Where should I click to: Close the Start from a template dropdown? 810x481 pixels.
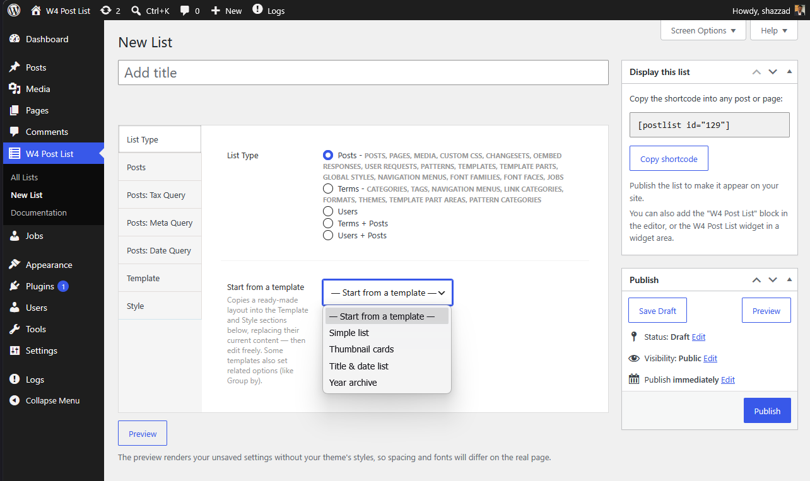click(387, 293)
